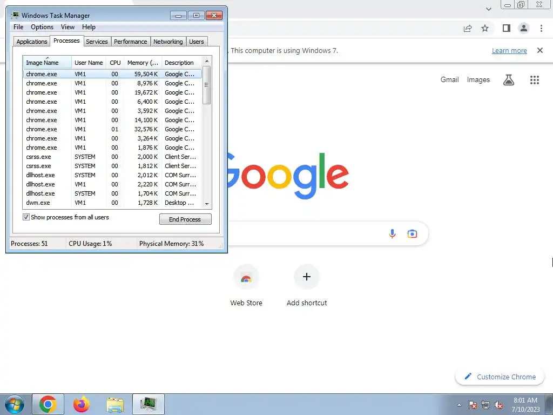This screenshot has width=553, height=415.
Task: Select the dllhost.exe row owned by VM1
Action: [x=112, y=184]
